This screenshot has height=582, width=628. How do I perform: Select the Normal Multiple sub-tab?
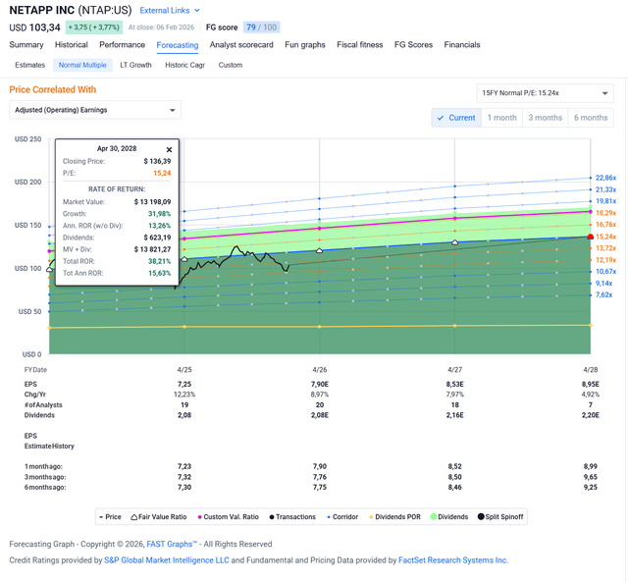[82, 65]
